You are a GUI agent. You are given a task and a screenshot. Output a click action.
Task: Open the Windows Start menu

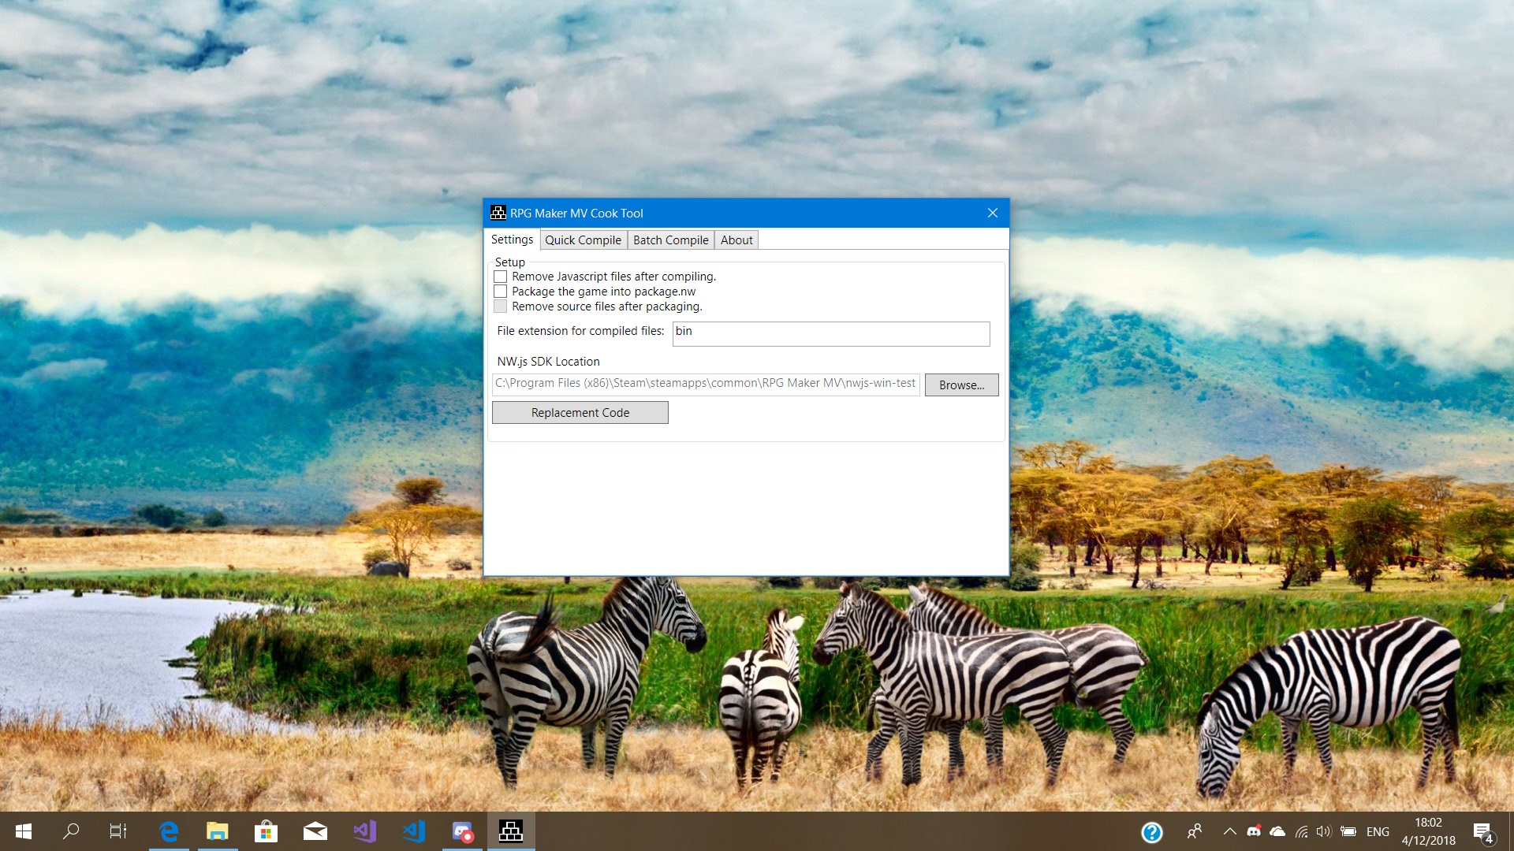click(x=24, y=831)
